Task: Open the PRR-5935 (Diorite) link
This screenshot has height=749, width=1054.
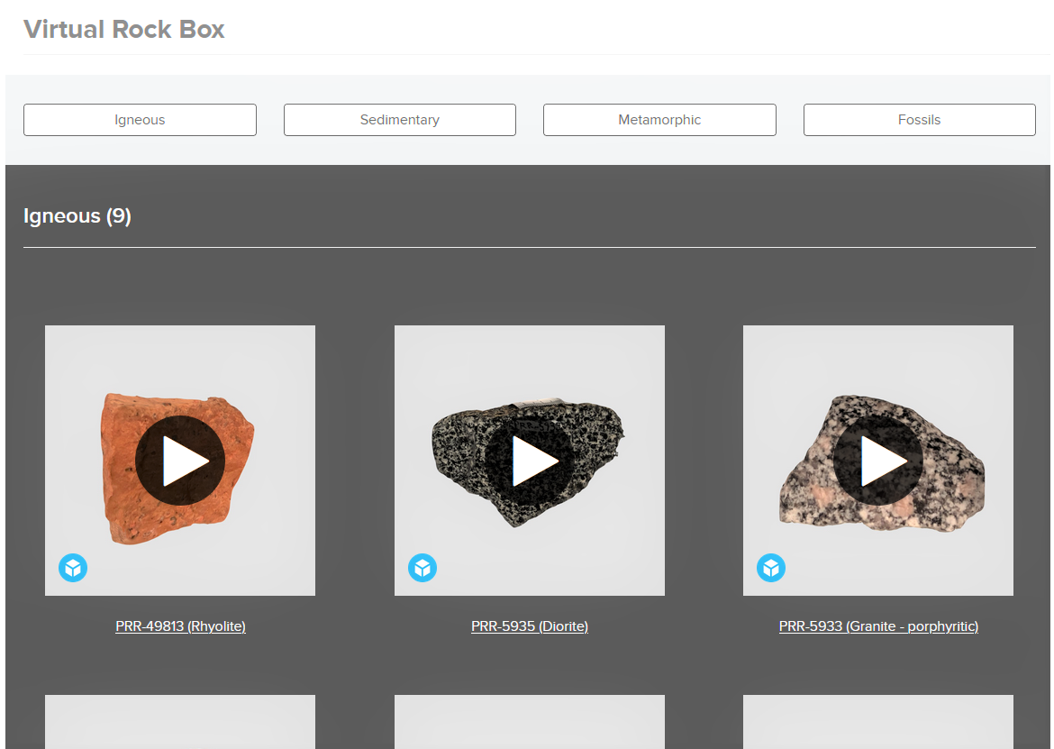Action: click(x=530, y=626)
